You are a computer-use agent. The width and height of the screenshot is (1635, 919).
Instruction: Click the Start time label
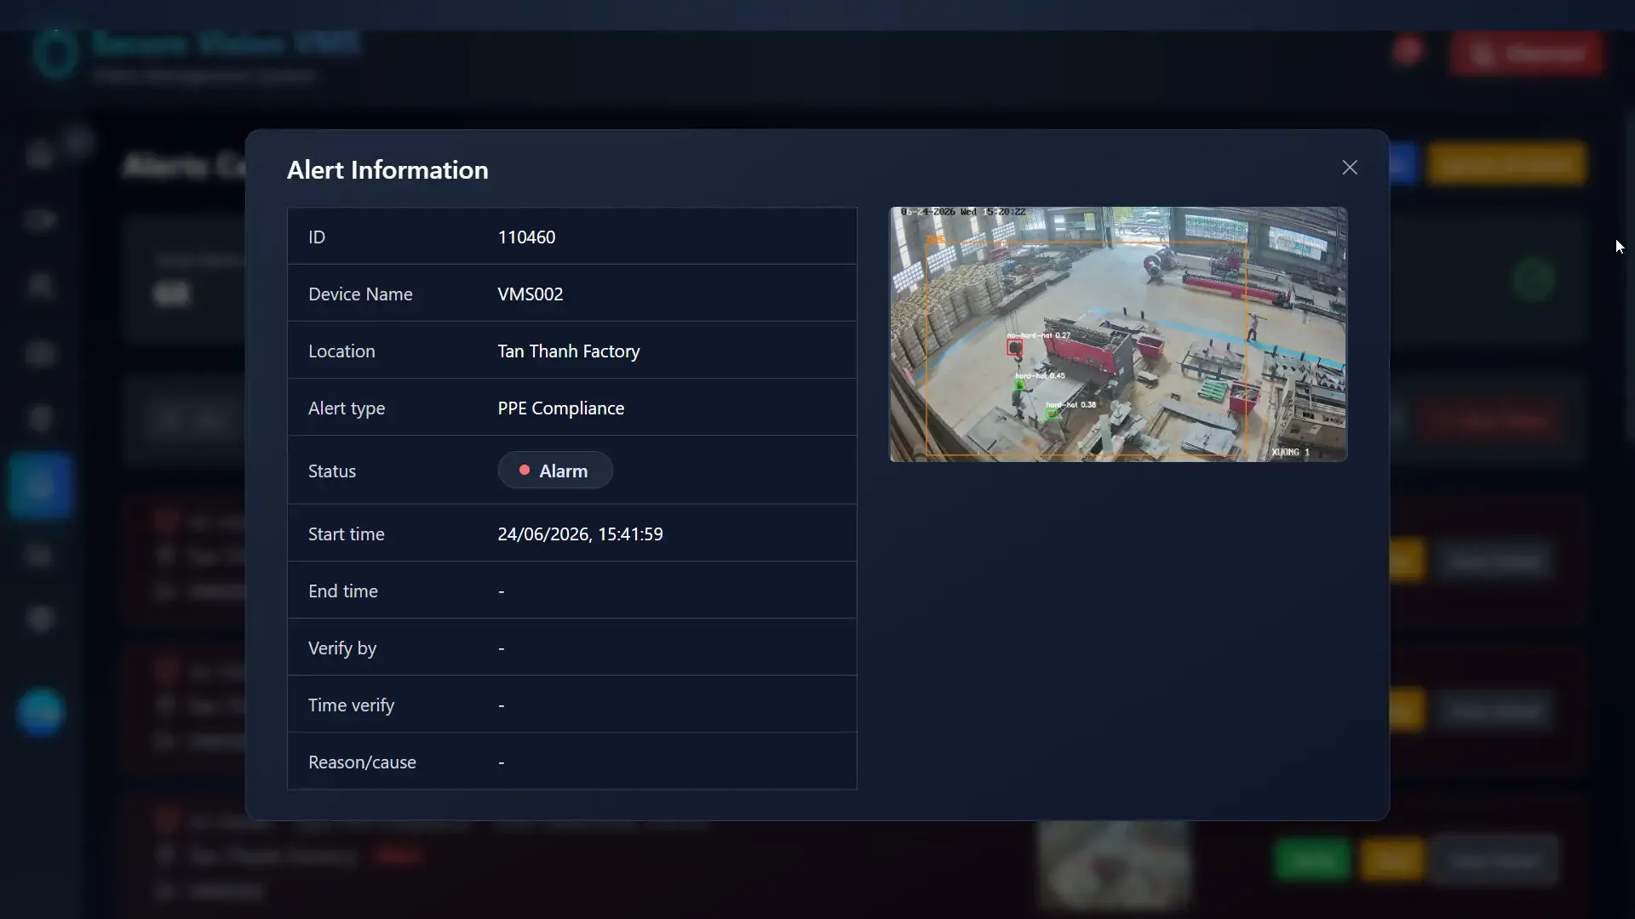coord(347,534)
